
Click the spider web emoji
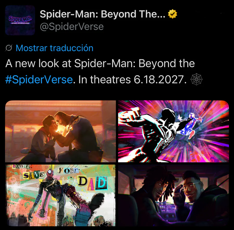[196, 79]
